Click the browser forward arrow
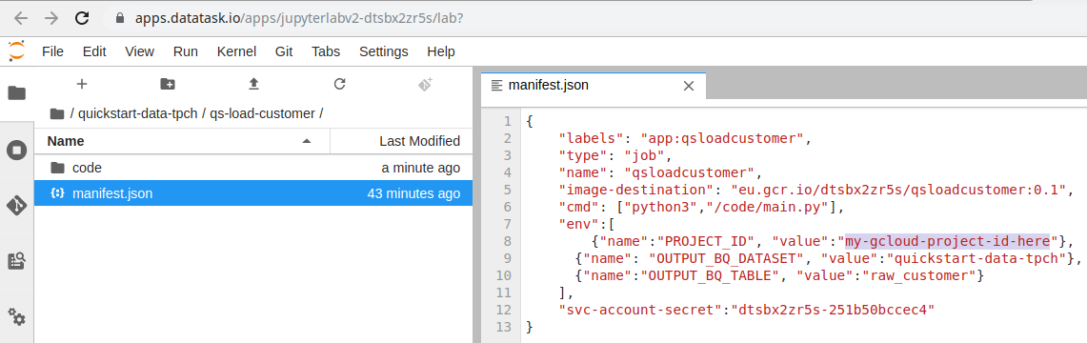1087x343 pixels. pyautogui.click(x=51, y=18)
